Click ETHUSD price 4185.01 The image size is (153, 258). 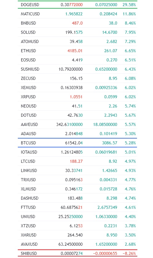pos(75,51)
